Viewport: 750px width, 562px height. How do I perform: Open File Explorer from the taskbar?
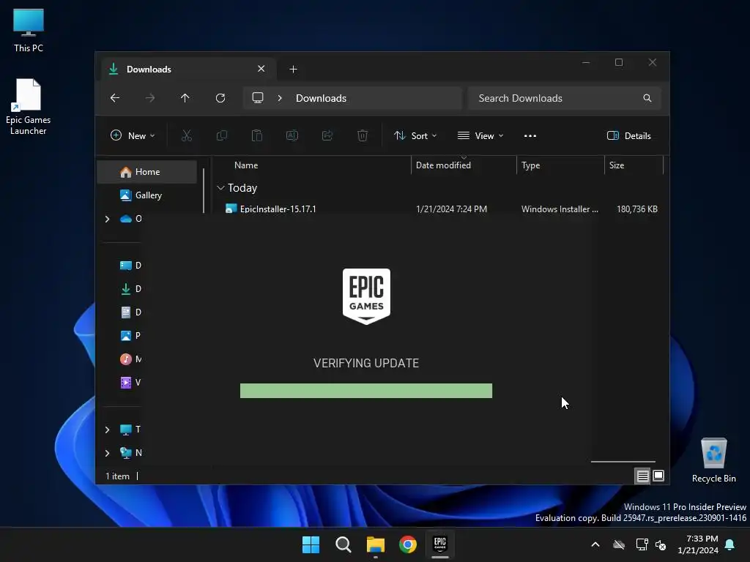pyautogui.click(x=376, y=544)
